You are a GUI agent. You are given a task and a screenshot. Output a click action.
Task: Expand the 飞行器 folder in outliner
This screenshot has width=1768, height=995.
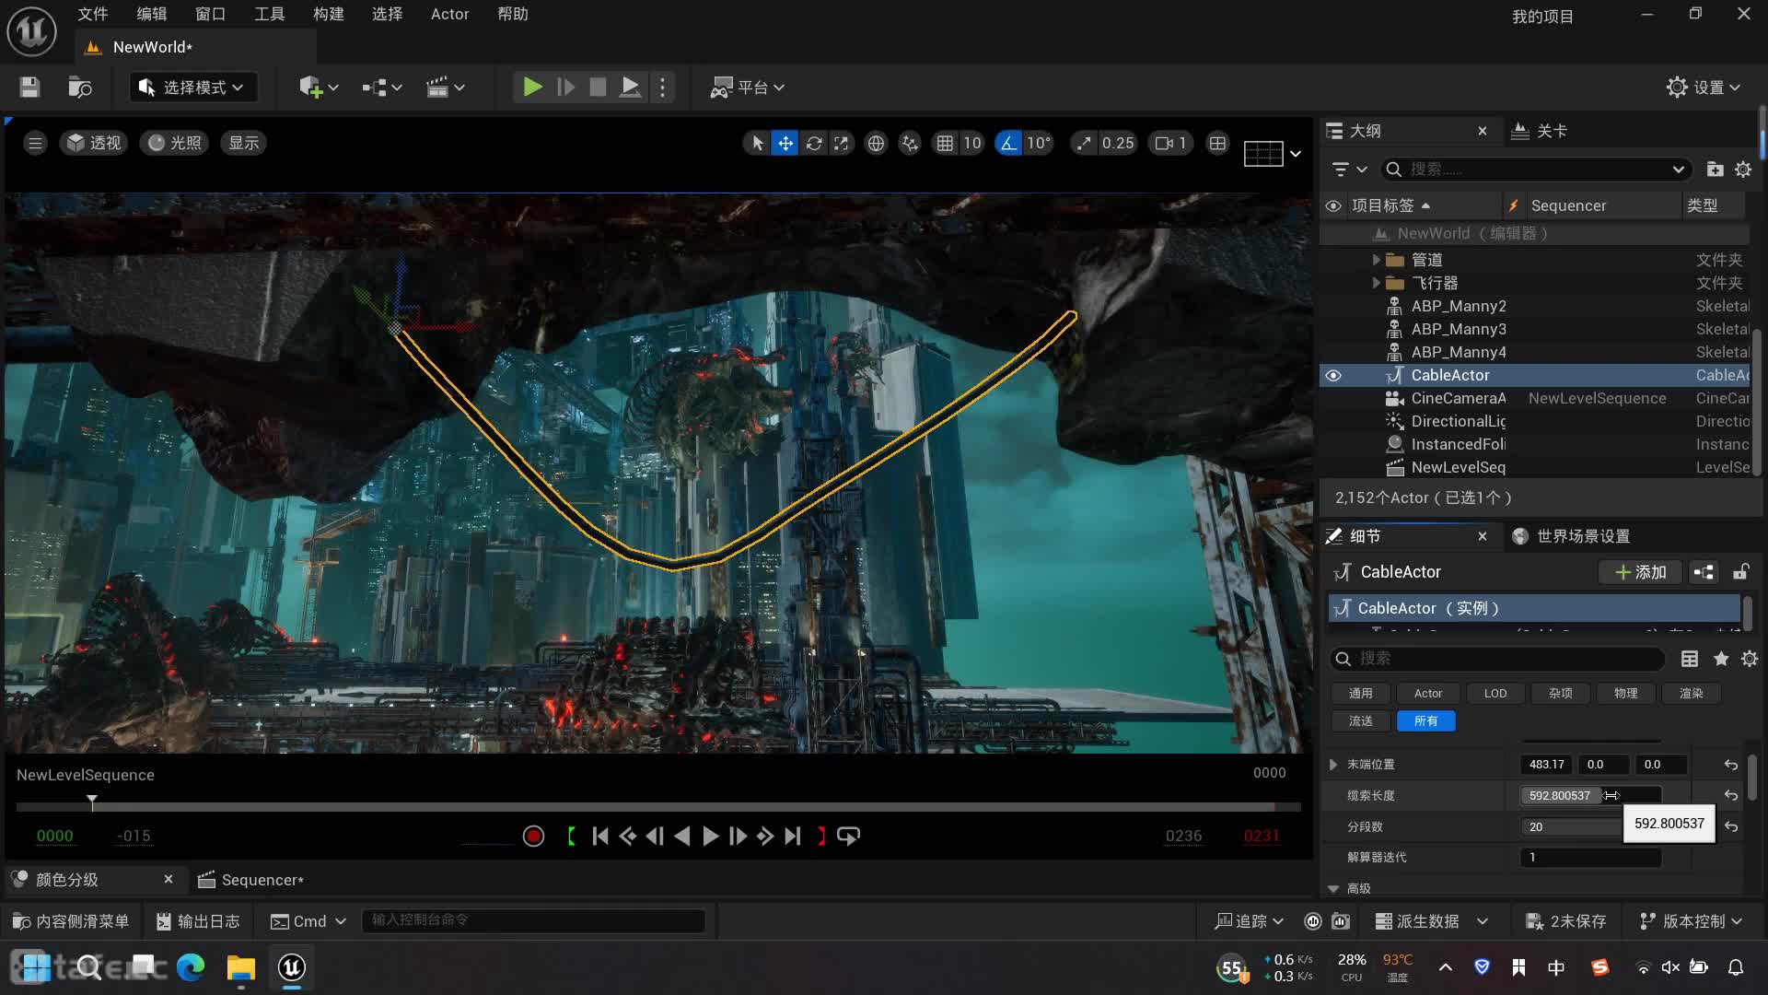[x=1376, y=283]
